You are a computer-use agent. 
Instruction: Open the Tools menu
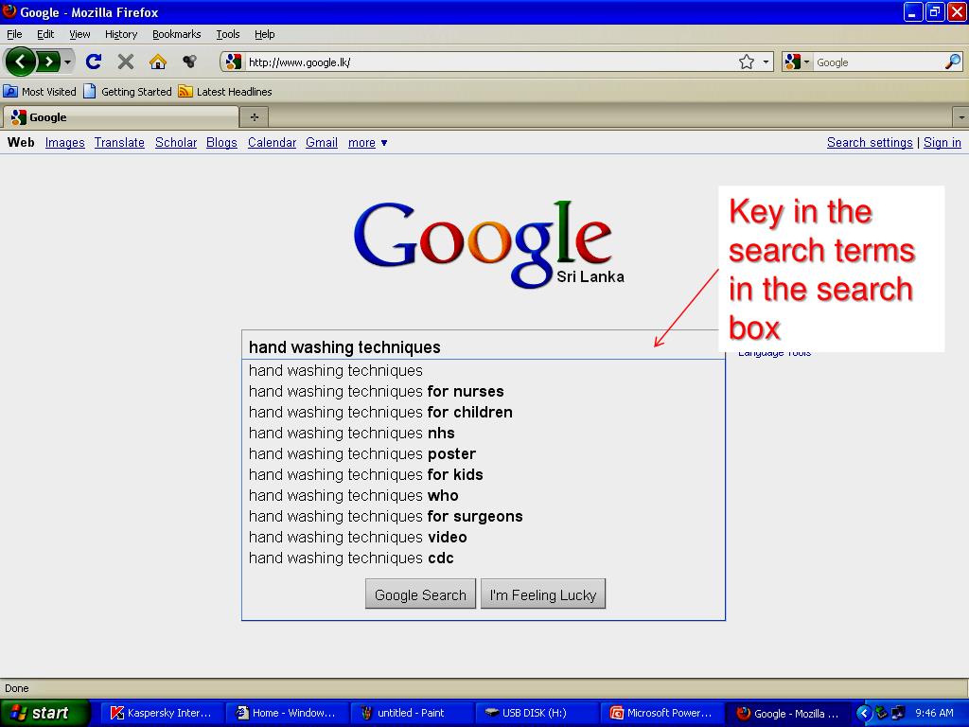227,34
